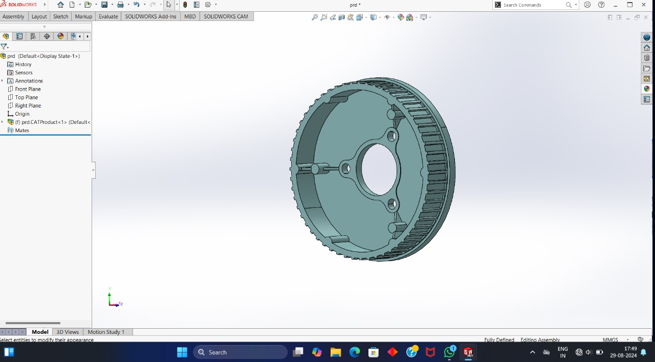655x362 pixels.
Task: Open the Undo history dropdown arrow
Action: click(x=144, y=5)
